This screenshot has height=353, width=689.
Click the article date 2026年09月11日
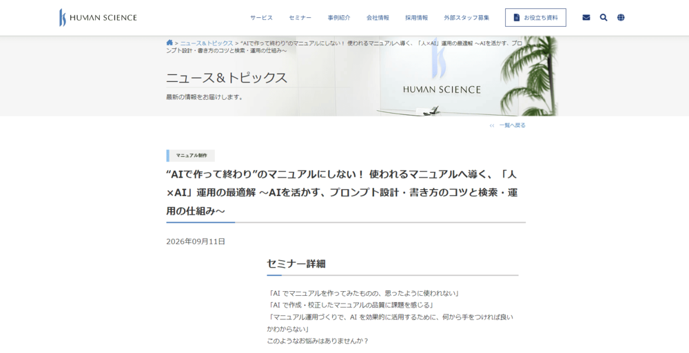coord(196,242)
